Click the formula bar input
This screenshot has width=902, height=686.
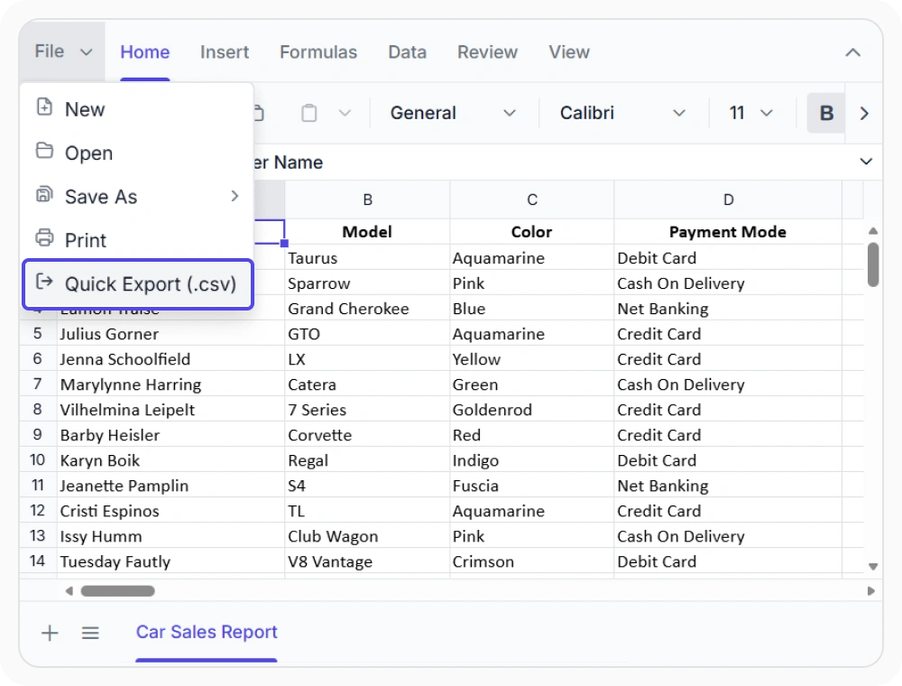[552, 162]
